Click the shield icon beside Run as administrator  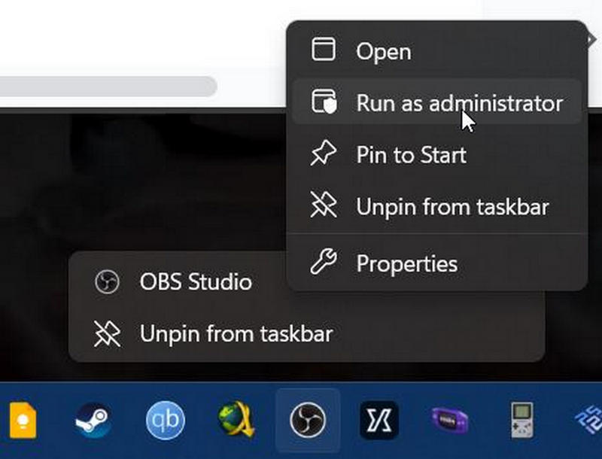324,102
